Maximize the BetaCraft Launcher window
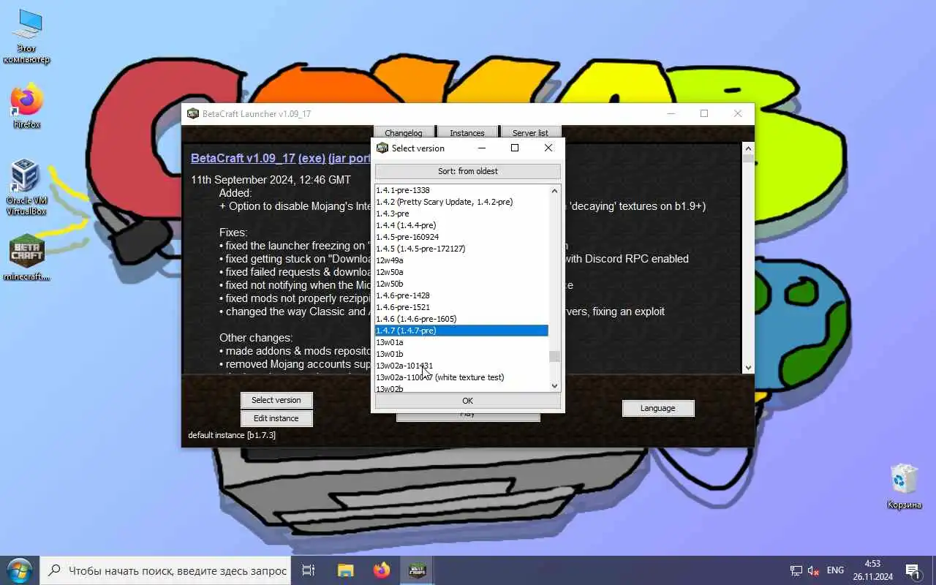Image resolution: width=936 pixels, height=585 pixels. [704, 113]
